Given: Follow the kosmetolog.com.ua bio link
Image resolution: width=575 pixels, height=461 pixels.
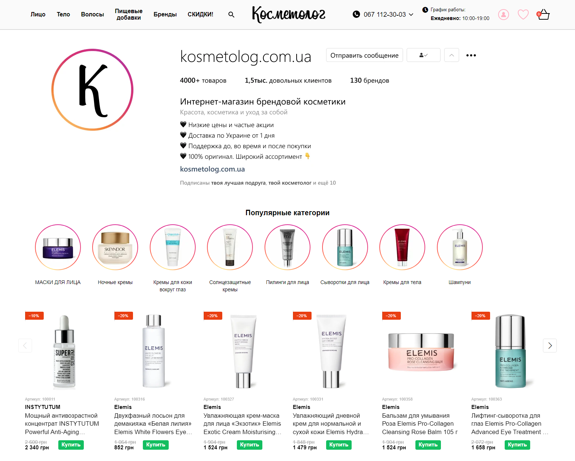Looking at the screenshot, I should (x=212, y=169).
